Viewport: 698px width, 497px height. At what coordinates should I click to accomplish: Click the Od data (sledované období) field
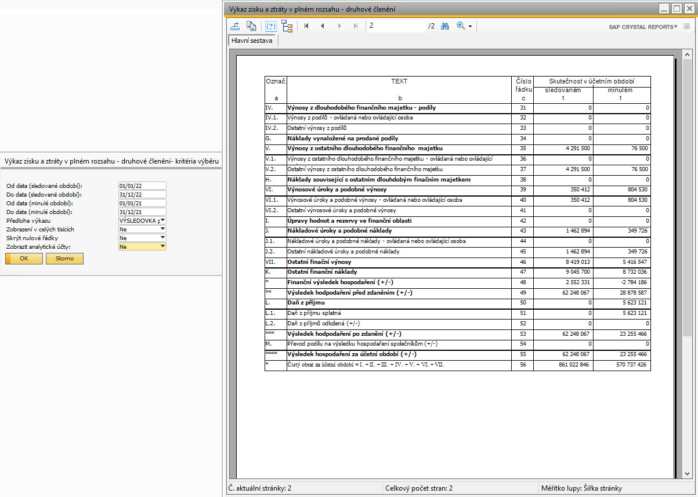pos(142,186)
